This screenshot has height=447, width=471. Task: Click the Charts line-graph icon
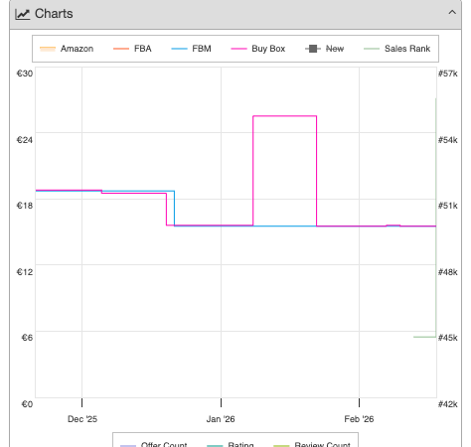point(23,14)
